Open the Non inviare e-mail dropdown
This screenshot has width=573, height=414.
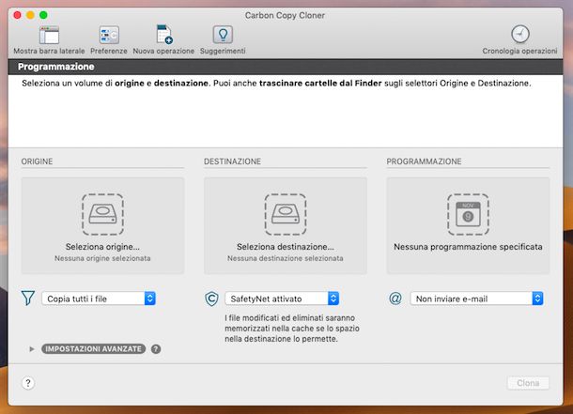pyautogui.click(x=476, y=299)
